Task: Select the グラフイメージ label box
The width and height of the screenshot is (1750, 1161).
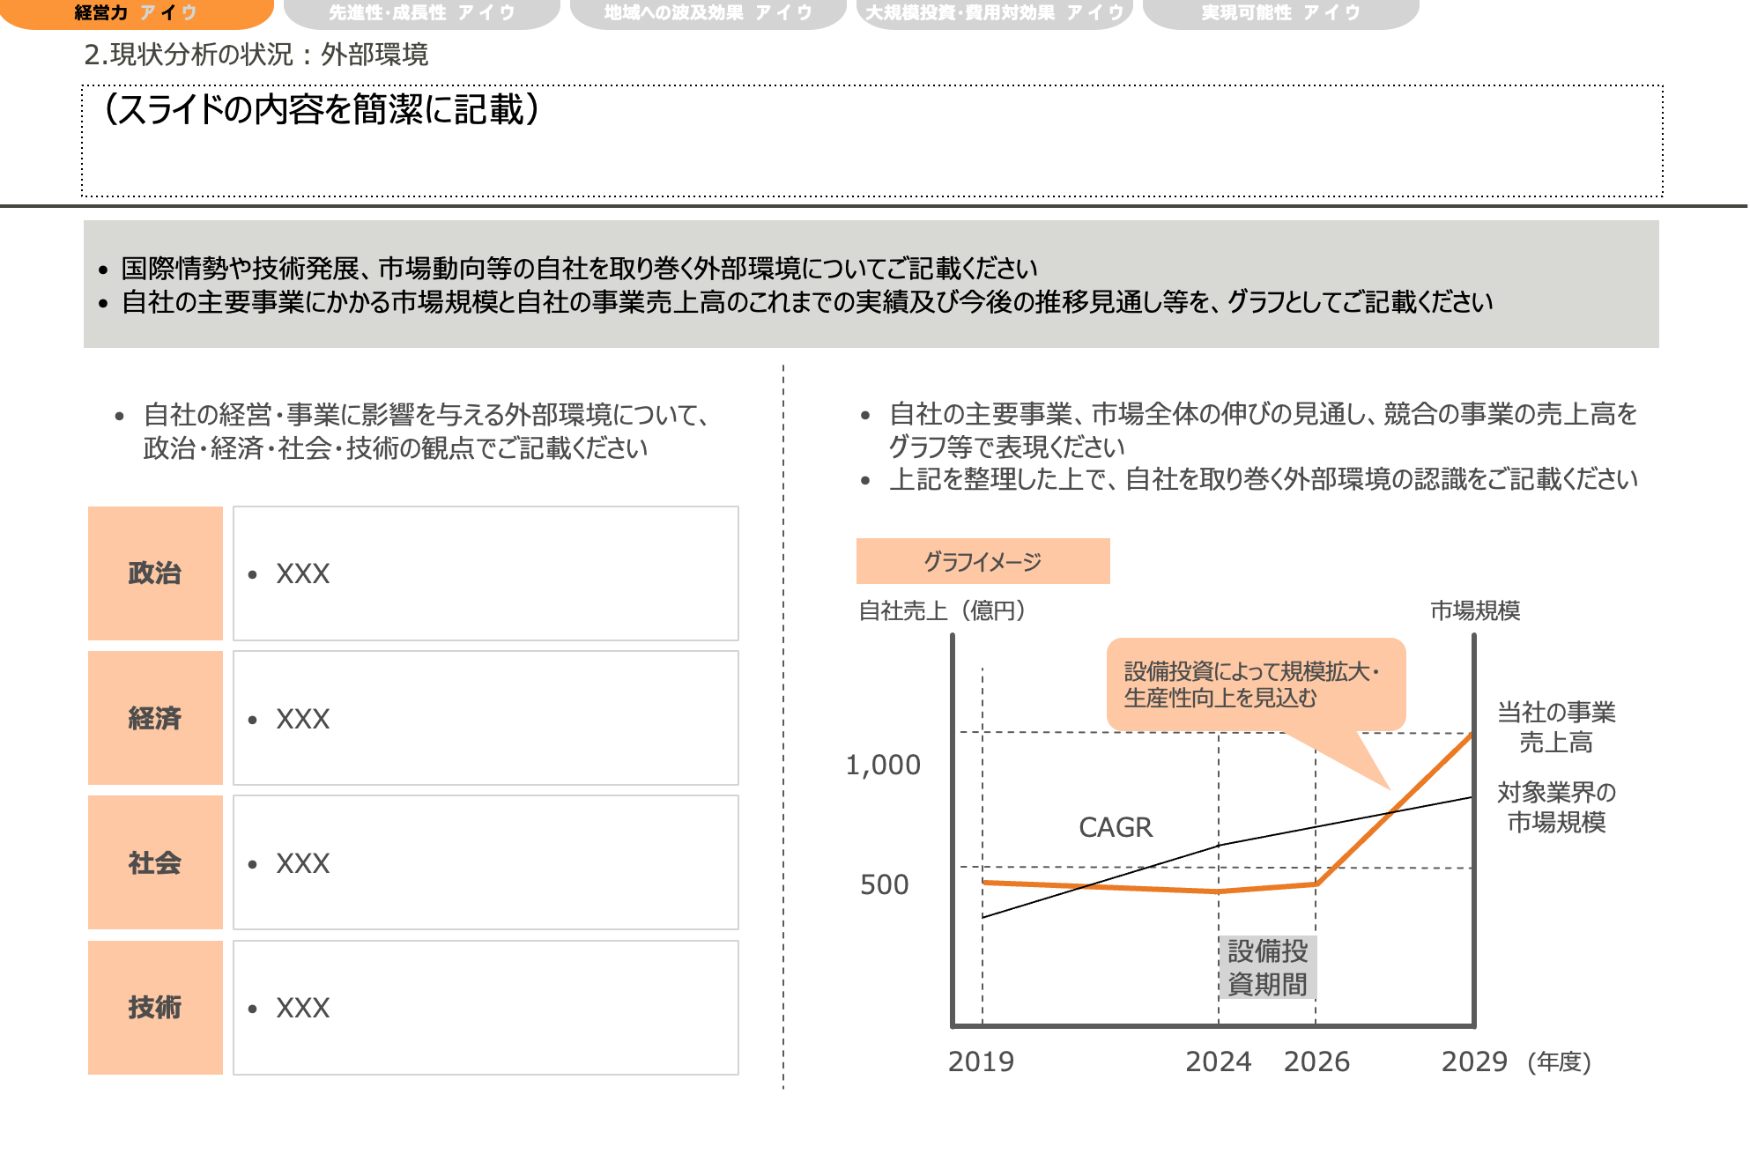Action: tap(983, 561)
